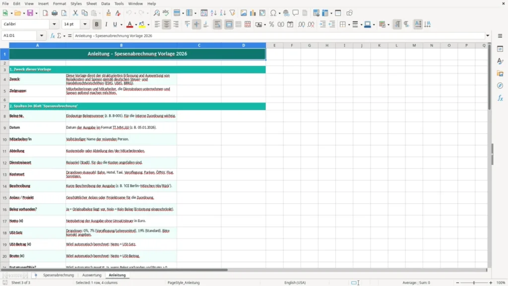Open the Font Color dropdown arrow
Viewport: 508px width, 286px height.
coord(136,25)
